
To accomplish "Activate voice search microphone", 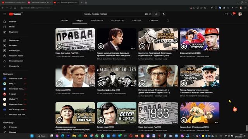I will pyautogui.click(x=164, y=14).
